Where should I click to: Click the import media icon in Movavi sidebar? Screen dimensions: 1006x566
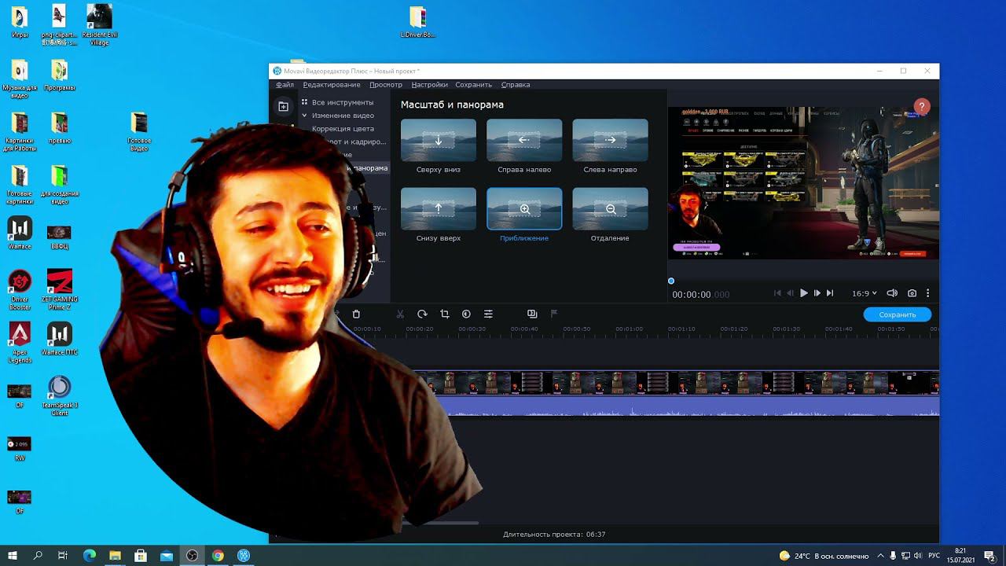click(x=284, y=106)
